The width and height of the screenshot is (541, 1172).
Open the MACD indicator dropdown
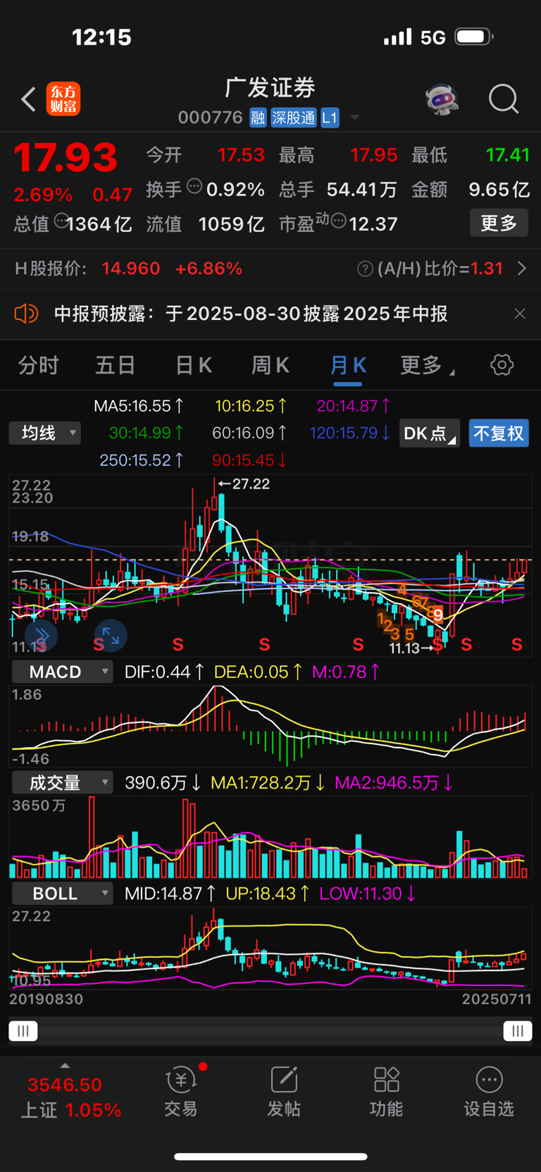coord(62,672)
